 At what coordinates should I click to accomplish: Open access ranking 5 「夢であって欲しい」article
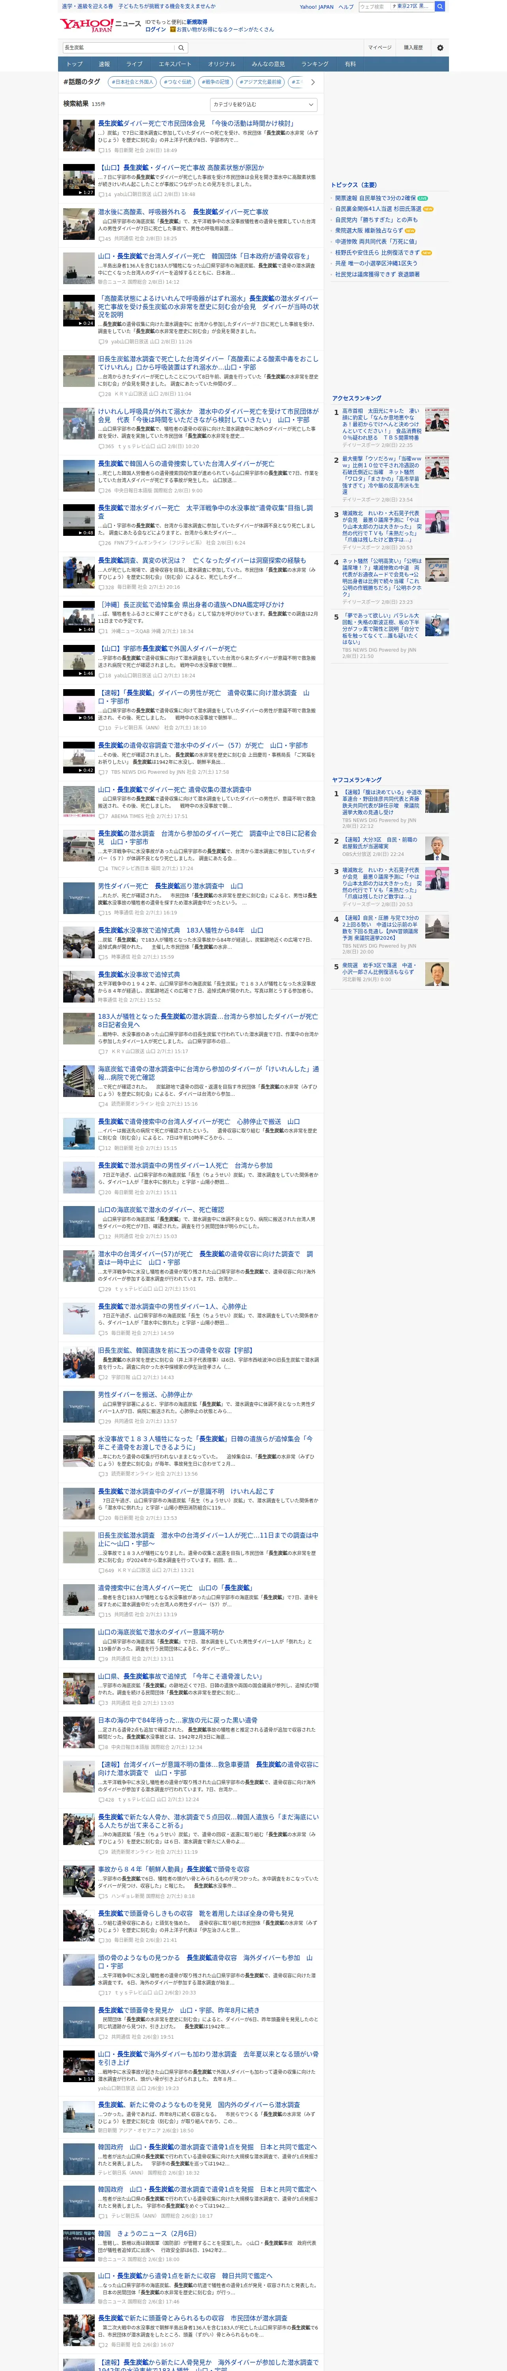[381, 629]
